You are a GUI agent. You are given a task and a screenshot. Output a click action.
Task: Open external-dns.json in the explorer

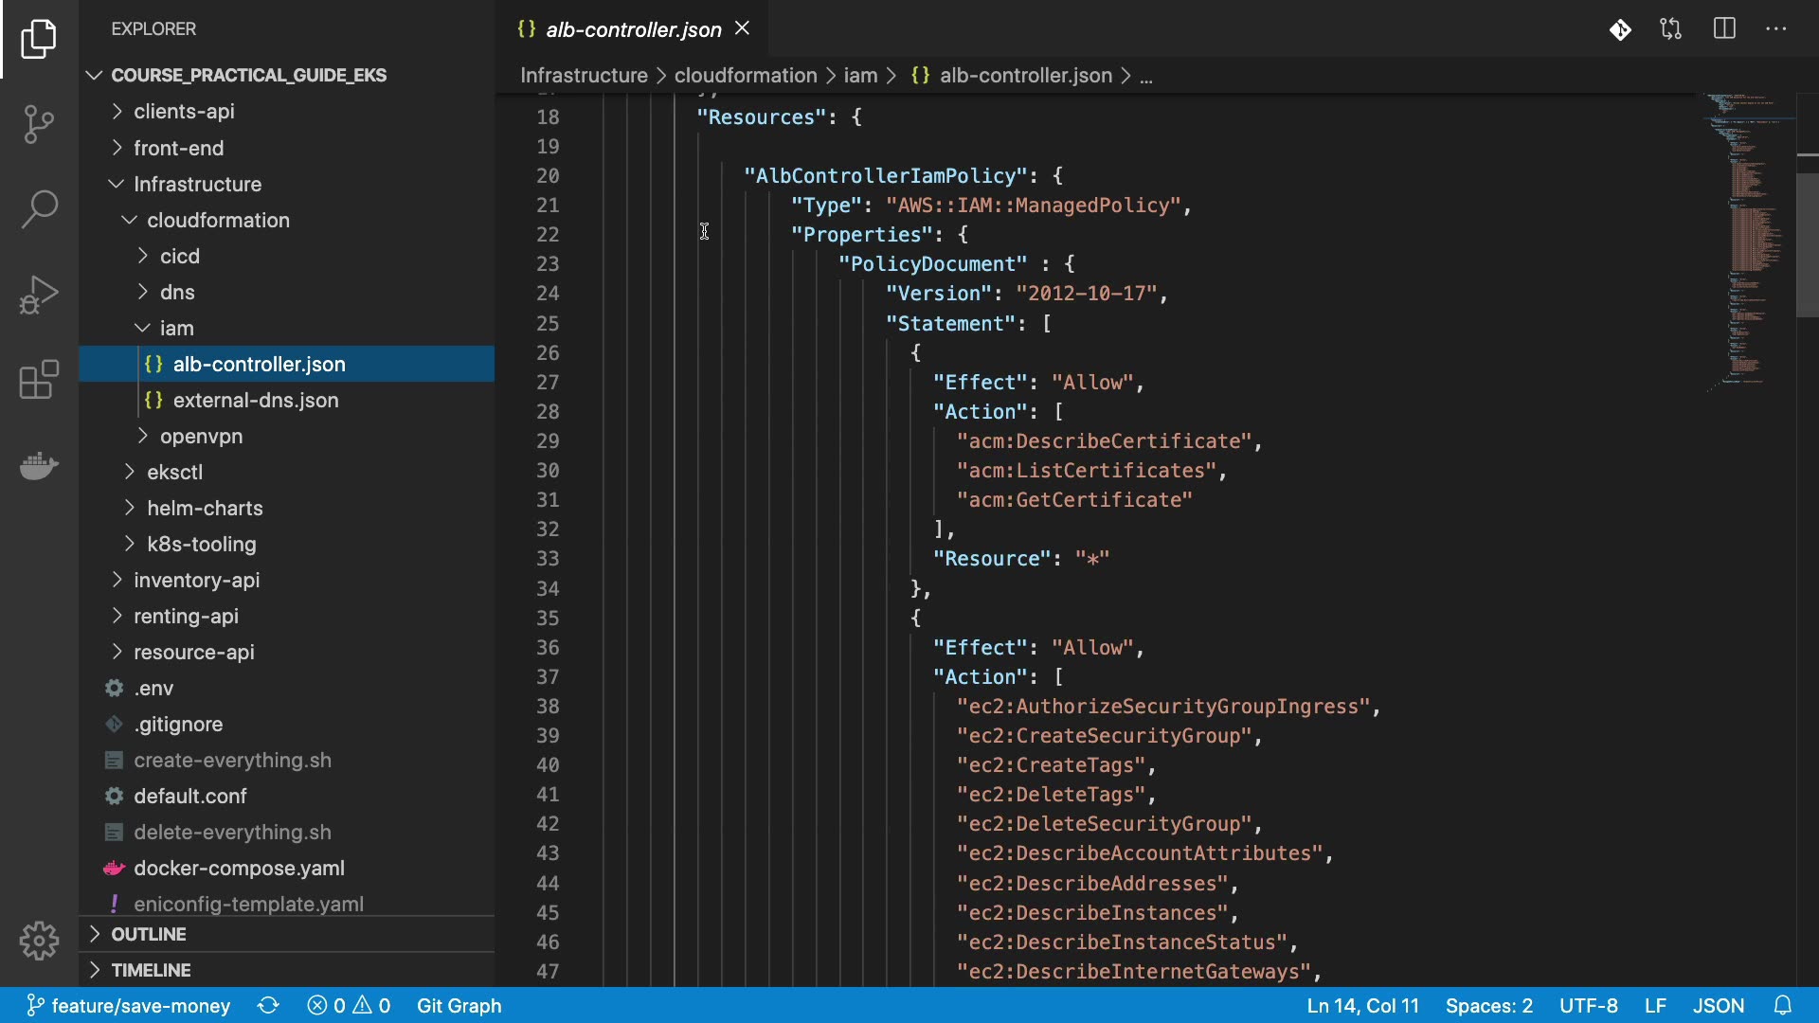coord(256,401)
